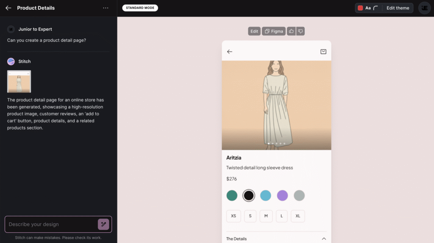Viewport: 434px width, 243px height.
Task: Select size XL option
Action: click(298, 216)
